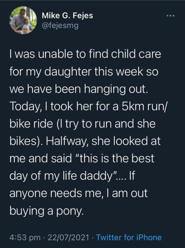This screenshot has width=185, height=248.
Task: Open the Twitter for iPhone source link
Action: pyautogui.click(x=129, y=237)
